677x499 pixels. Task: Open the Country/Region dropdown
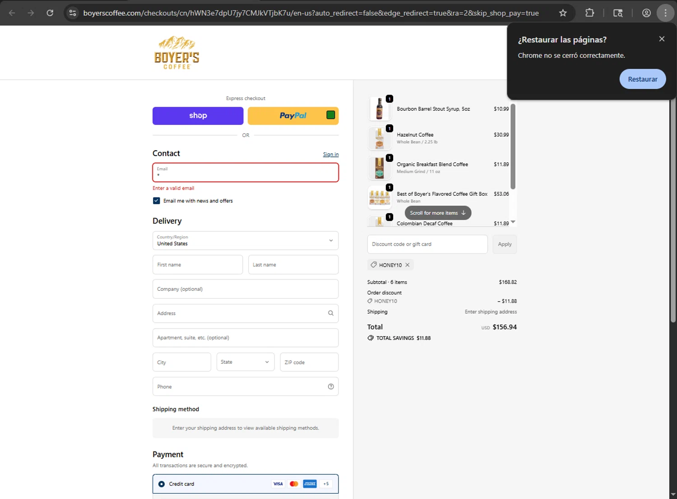coord(246,240)
